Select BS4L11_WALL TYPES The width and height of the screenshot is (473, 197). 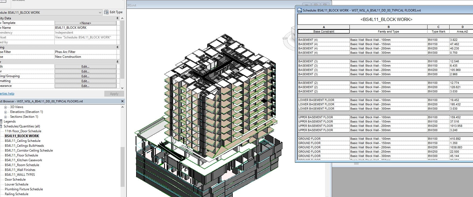[20, 175]
